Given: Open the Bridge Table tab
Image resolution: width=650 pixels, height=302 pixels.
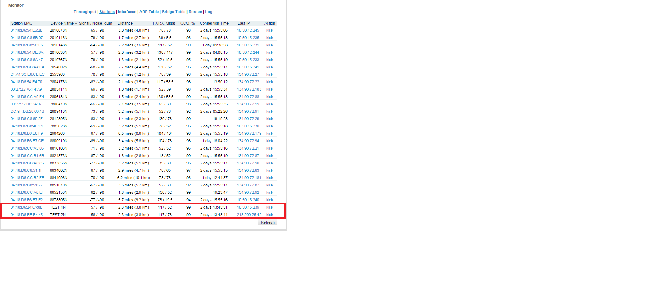Looking at the screenshot, I should 174,12.
